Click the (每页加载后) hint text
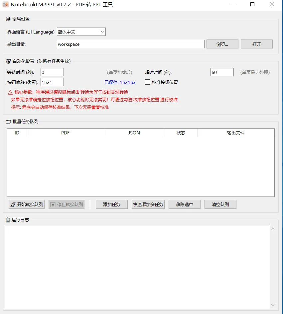 [x=119, y=72]
